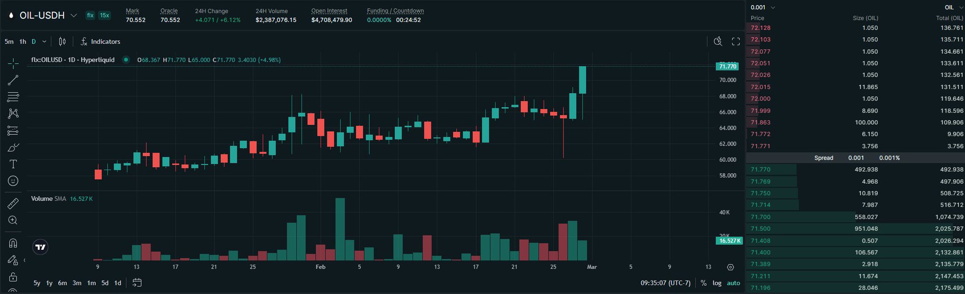Open the candlestick chart style selector
Screen dimensions: 965x294
click(x=62, y=41)
